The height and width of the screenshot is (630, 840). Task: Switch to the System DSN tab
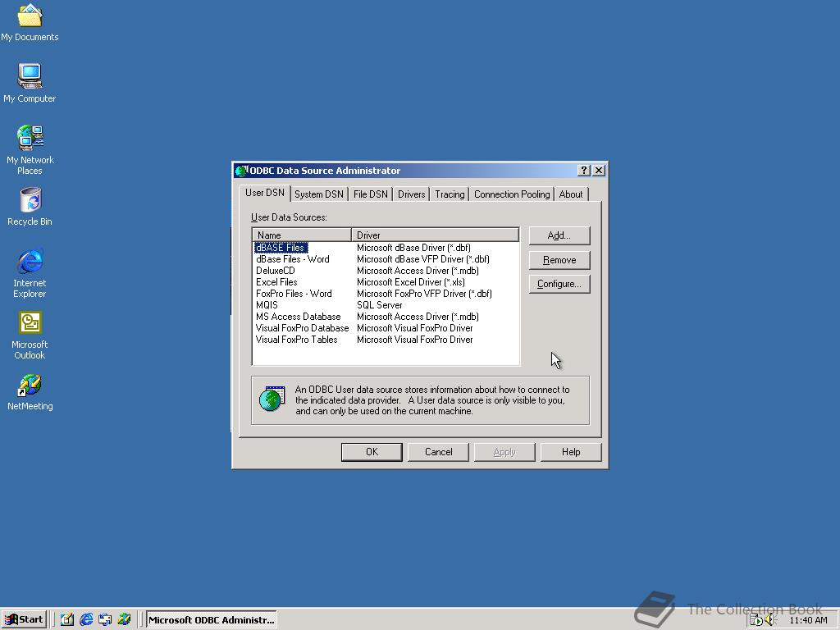click(x=319, y=194)
